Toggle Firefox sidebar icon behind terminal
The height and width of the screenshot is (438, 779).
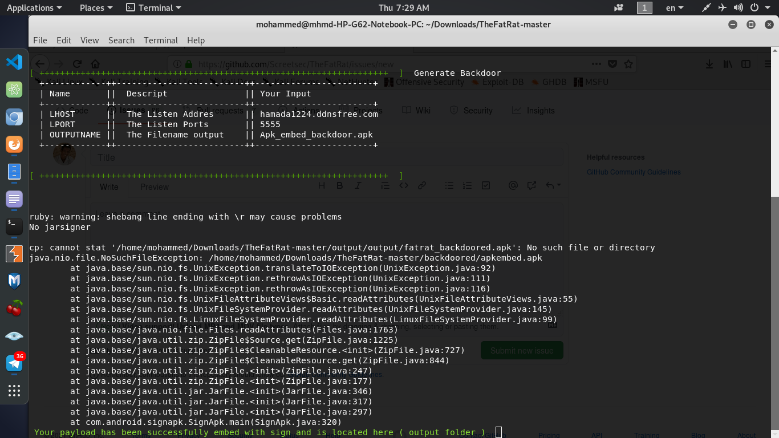tap(746, 64)
